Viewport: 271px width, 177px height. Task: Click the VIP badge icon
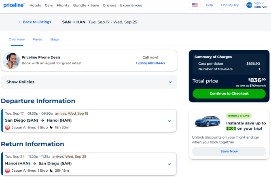tap(249, 5)
